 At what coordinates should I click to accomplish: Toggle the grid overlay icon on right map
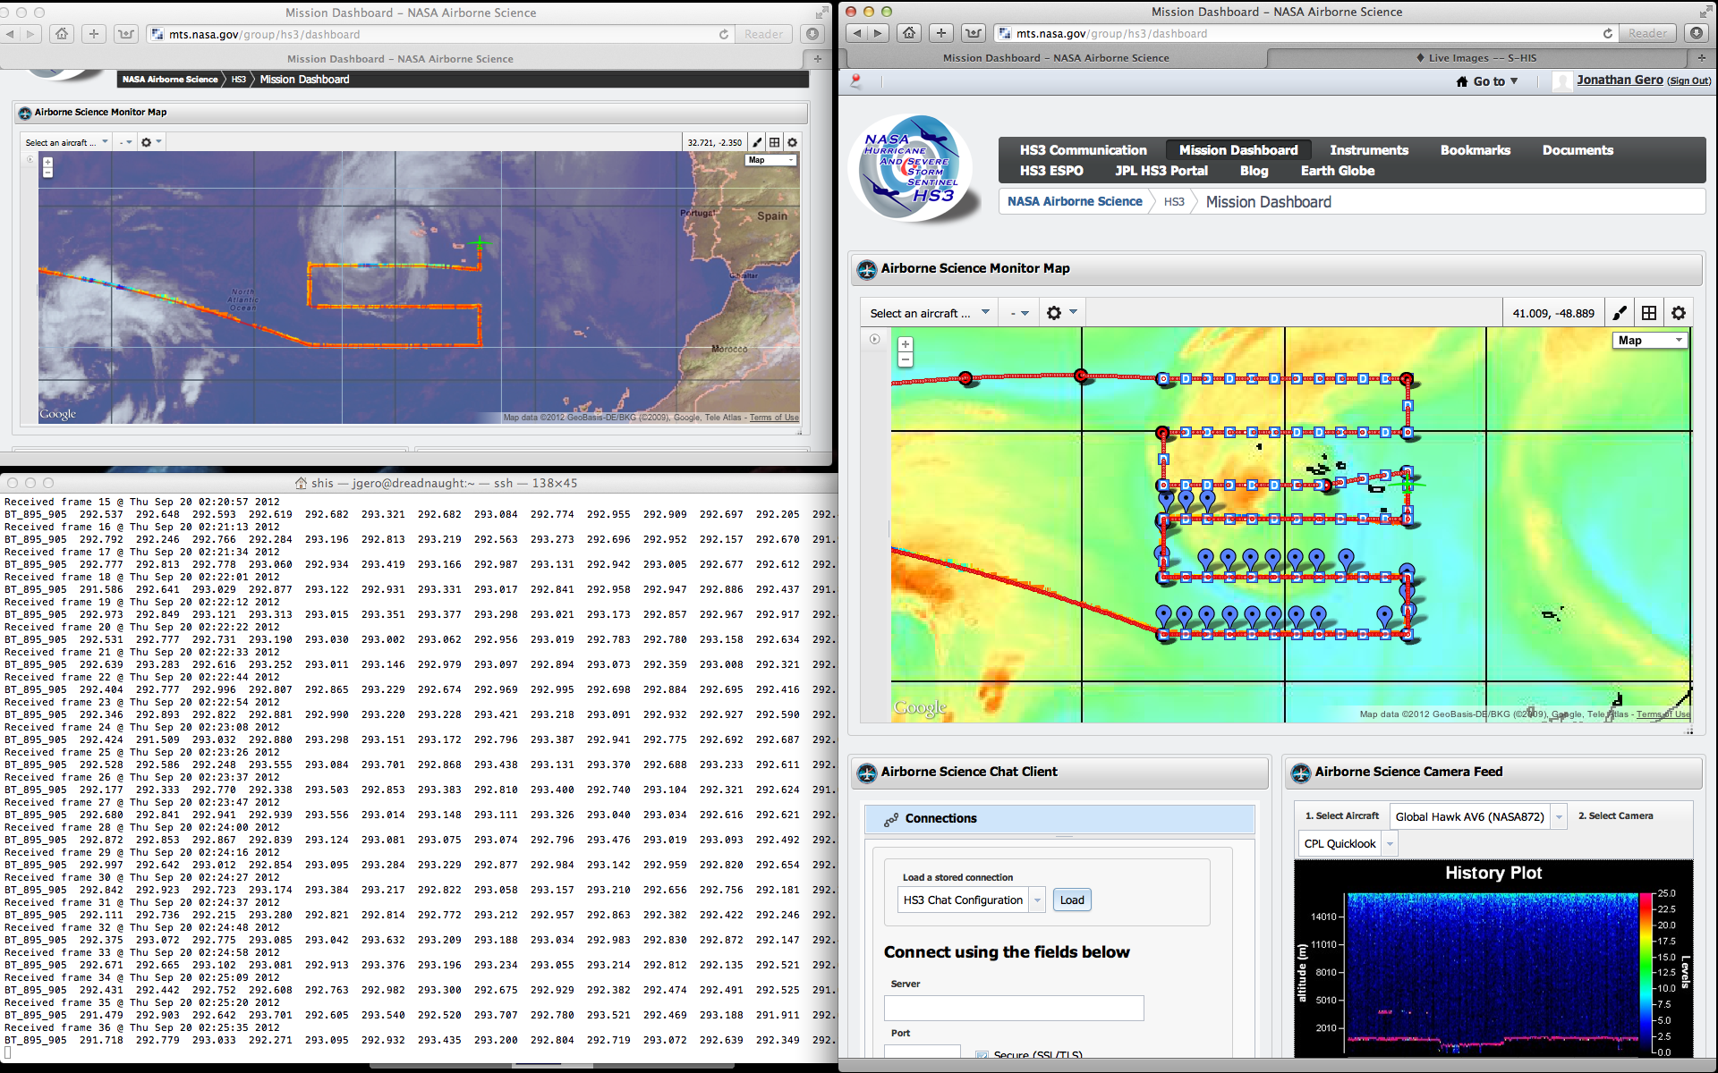pyautogui.click(x=1649, y=313)
